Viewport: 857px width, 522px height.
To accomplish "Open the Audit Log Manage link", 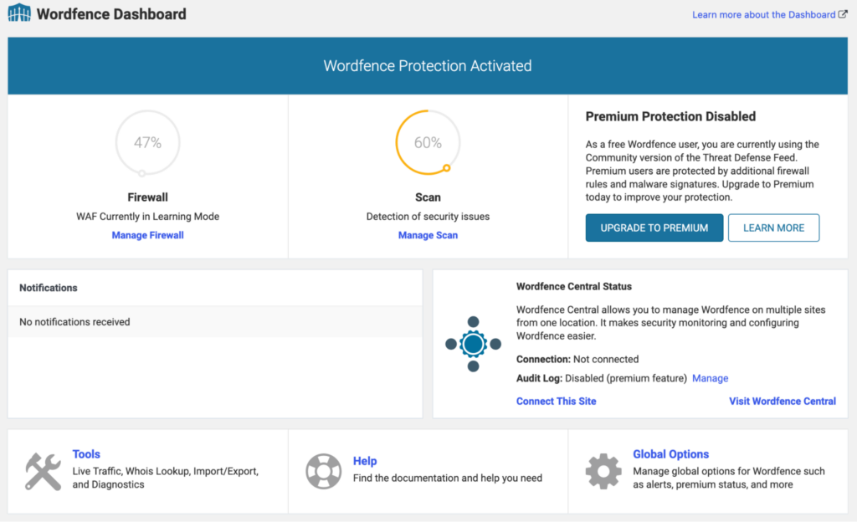I will click(x=710, y=378).
